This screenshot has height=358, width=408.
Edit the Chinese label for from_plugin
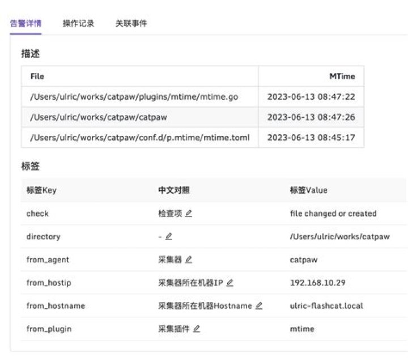197,329
